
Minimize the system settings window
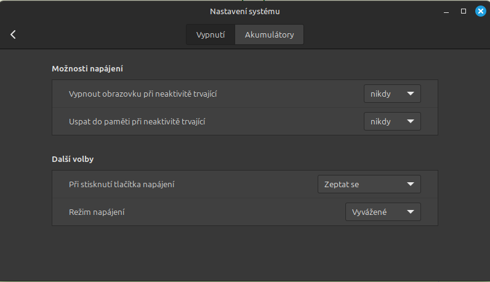(448, 11)
